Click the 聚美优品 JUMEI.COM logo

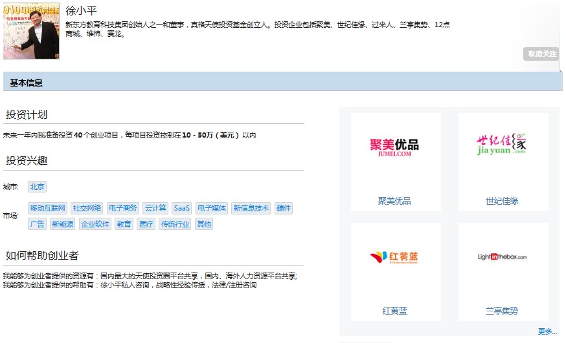coord(394,147)
